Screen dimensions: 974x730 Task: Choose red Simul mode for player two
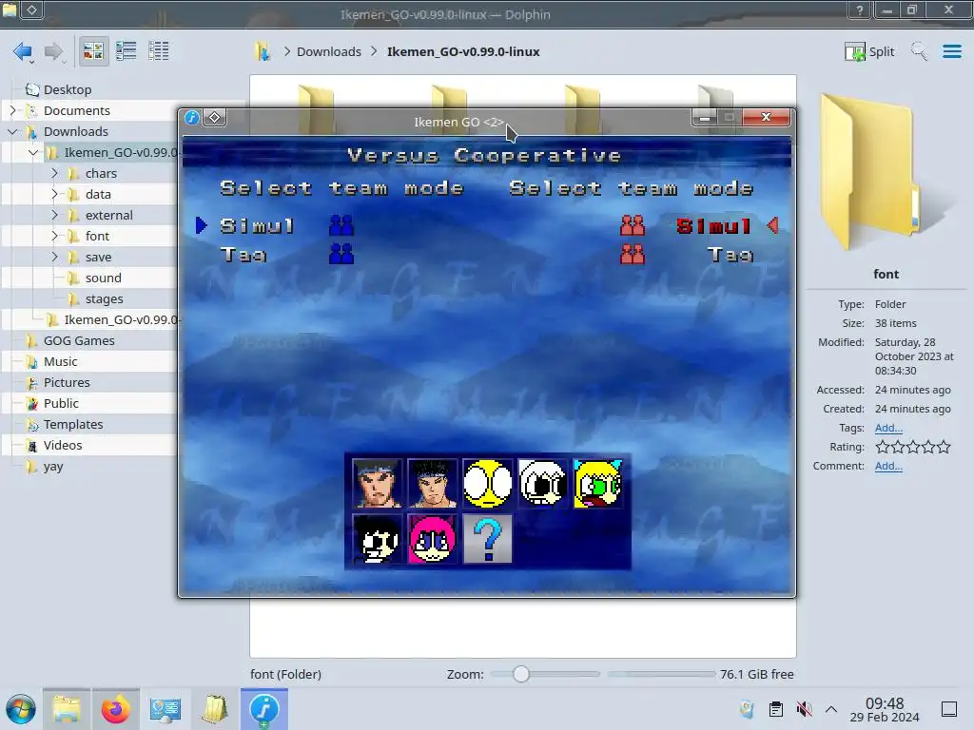713,226
